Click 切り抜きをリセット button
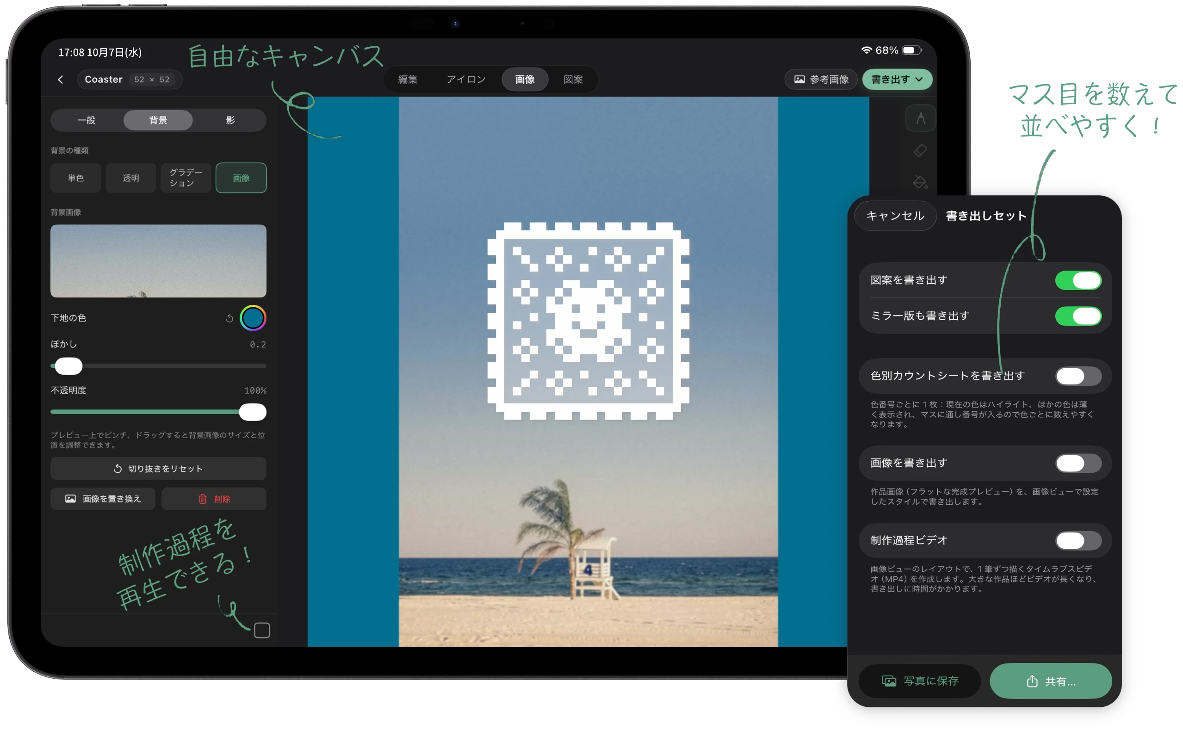1183x730 pixels. [x=158, y=468]
